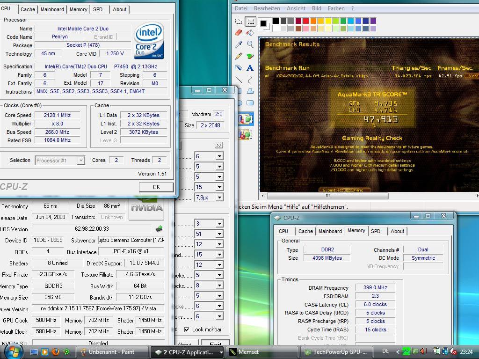Select the Rounded rectangle tool

click(x=251, y=103)
